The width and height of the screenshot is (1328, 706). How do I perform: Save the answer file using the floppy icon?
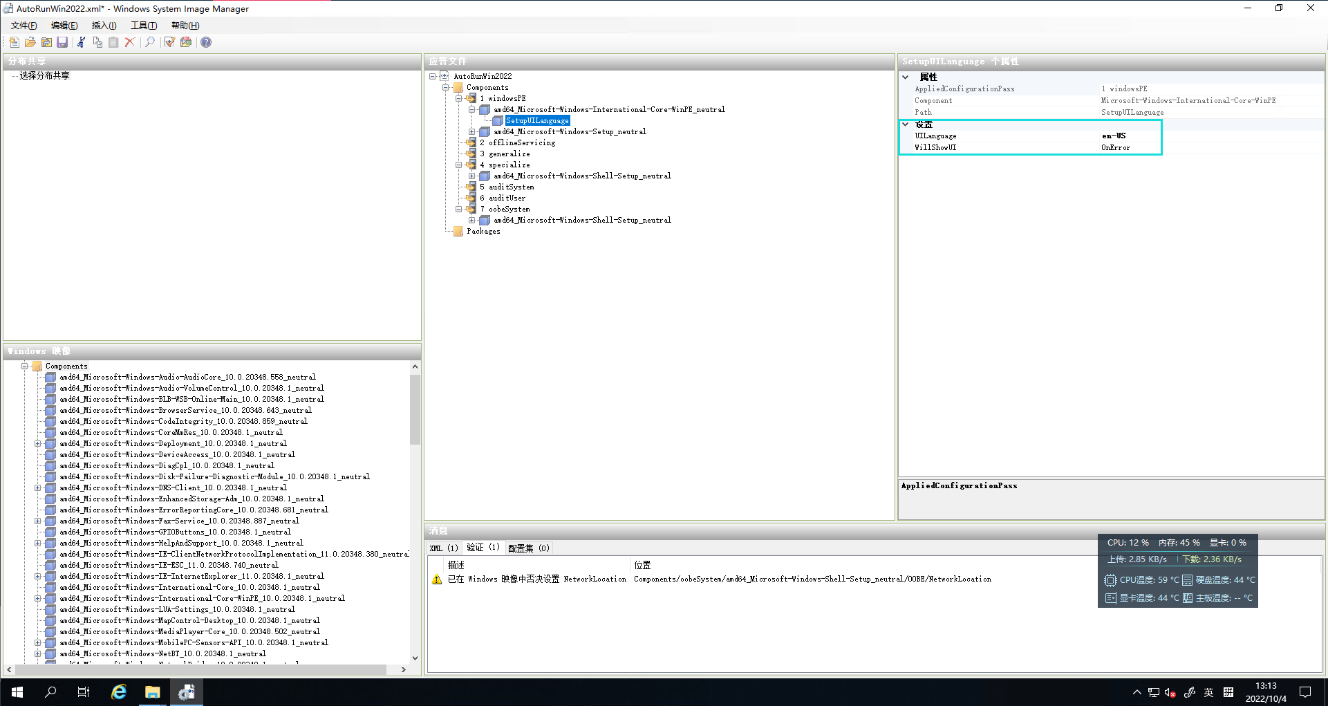pos(62,42)
